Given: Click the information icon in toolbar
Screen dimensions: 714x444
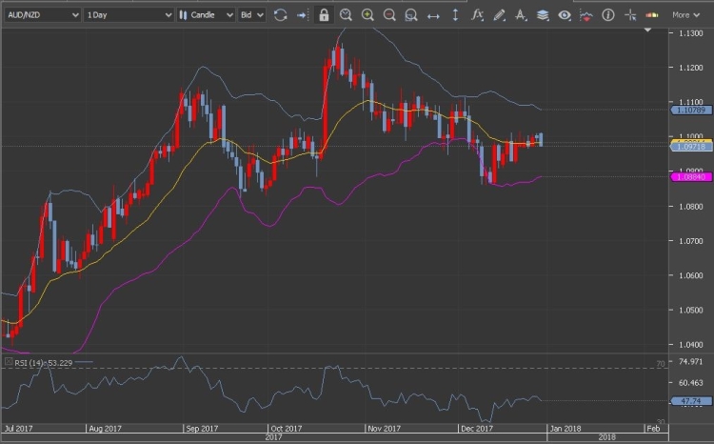Looking at the screenshot, I should pyautogui.click(x=608, y=15).
